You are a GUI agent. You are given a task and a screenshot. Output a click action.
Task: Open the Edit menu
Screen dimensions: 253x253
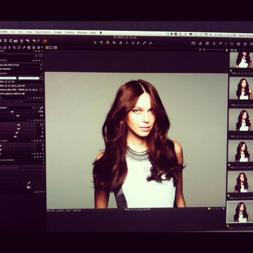click(20, 32)
